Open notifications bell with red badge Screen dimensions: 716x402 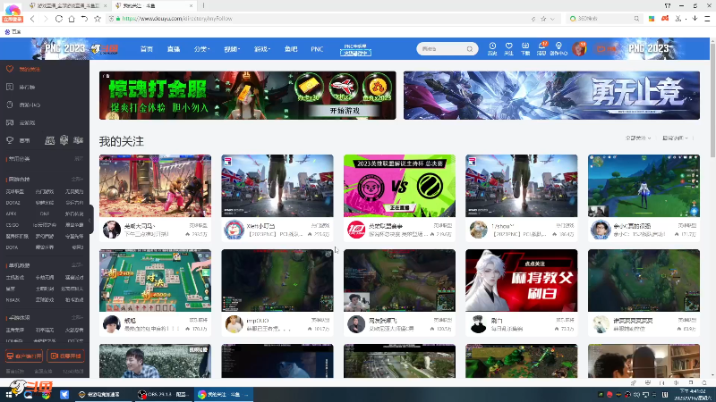tap(541, 48)
